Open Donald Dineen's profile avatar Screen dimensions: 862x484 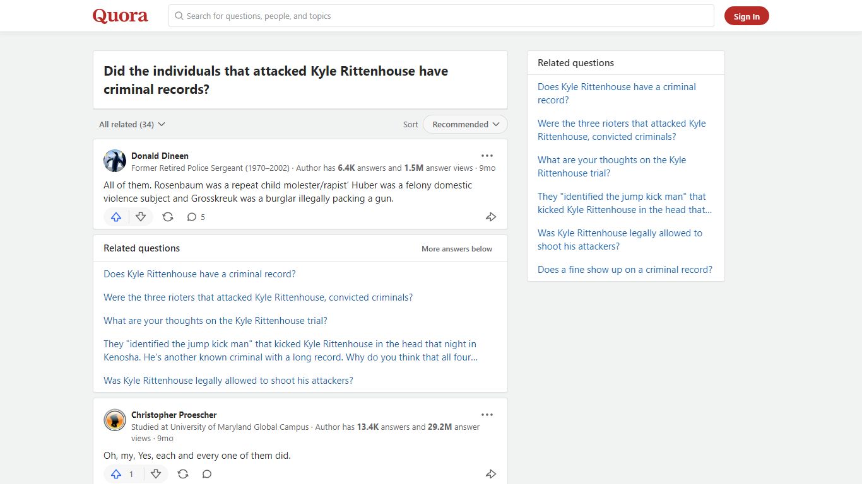coord(115,161)
